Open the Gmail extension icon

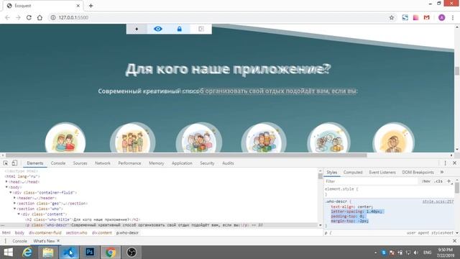[x=426, y=17]
